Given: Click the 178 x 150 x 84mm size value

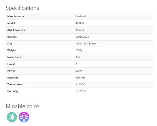Looking at the screenshot, I should [x=86, y=43].
